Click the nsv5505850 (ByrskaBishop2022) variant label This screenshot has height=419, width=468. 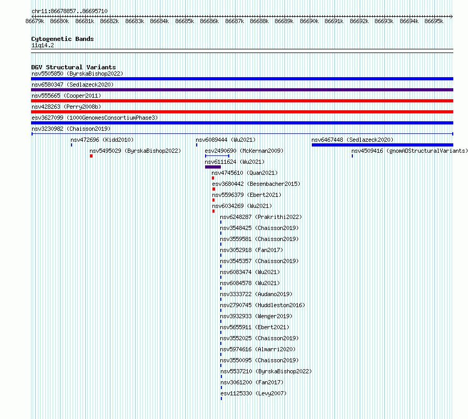77,74
